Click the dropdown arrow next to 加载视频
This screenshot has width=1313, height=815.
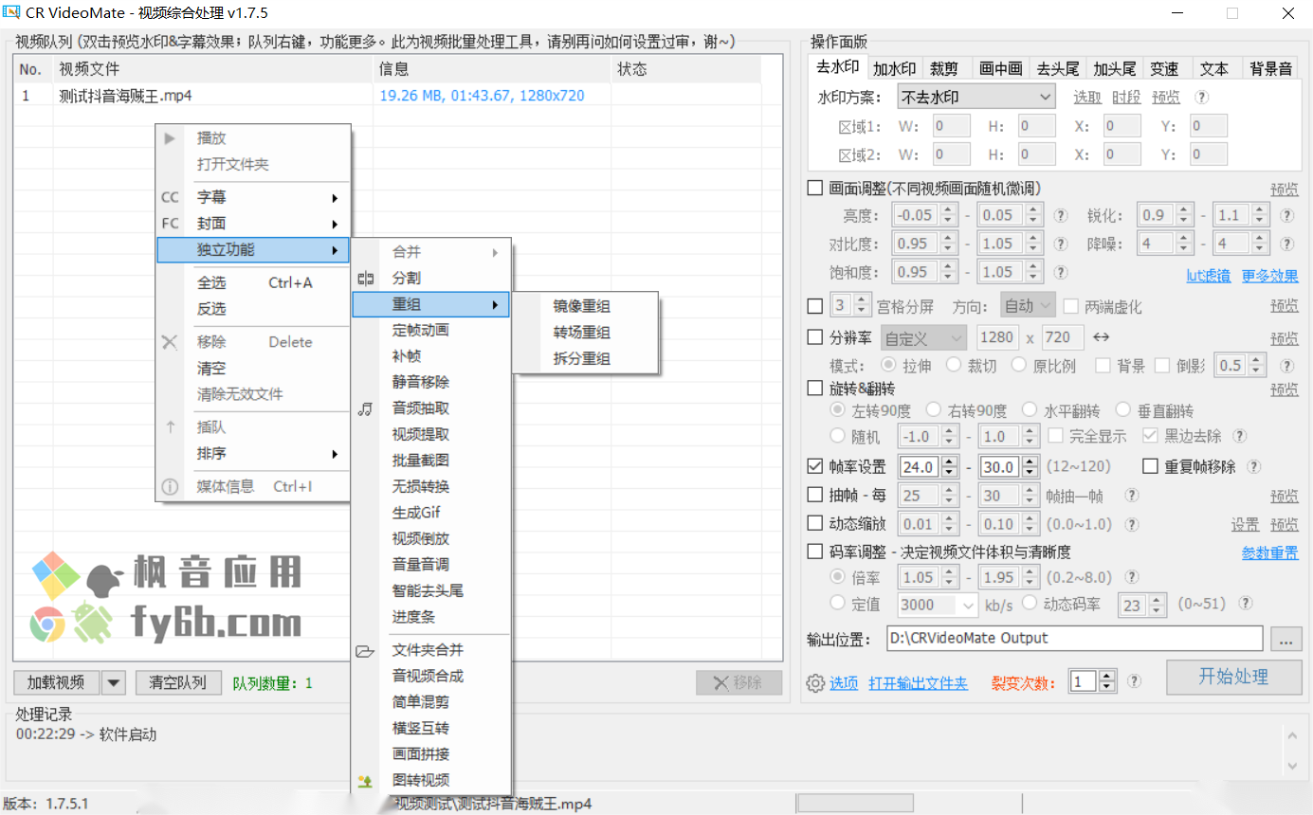click(x=114, y=682)
